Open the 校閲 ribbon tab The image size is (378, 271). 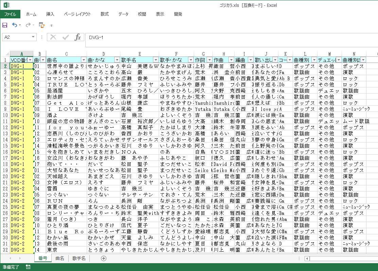point(142,14)
